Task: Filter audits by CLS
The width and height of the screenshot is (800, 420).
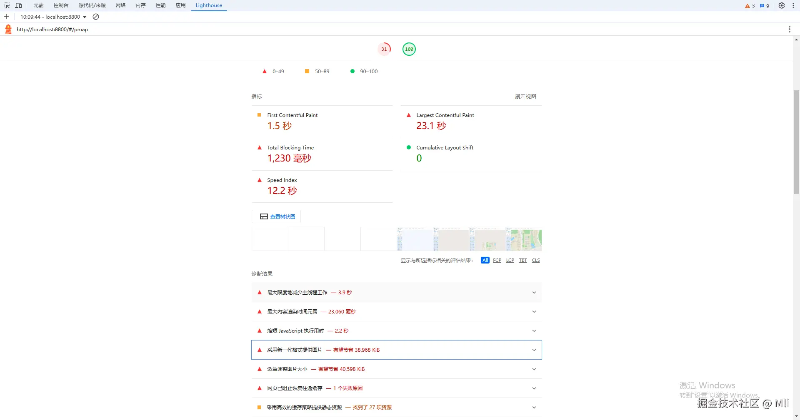Action: point(536,260)
